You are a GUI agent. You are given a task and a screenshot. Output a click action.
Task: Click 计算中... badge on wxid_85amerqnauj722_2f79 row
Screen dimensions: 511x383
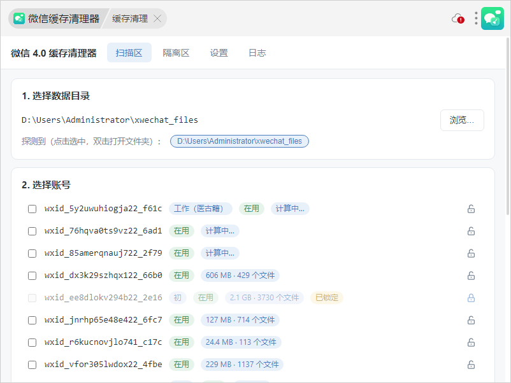220,253
